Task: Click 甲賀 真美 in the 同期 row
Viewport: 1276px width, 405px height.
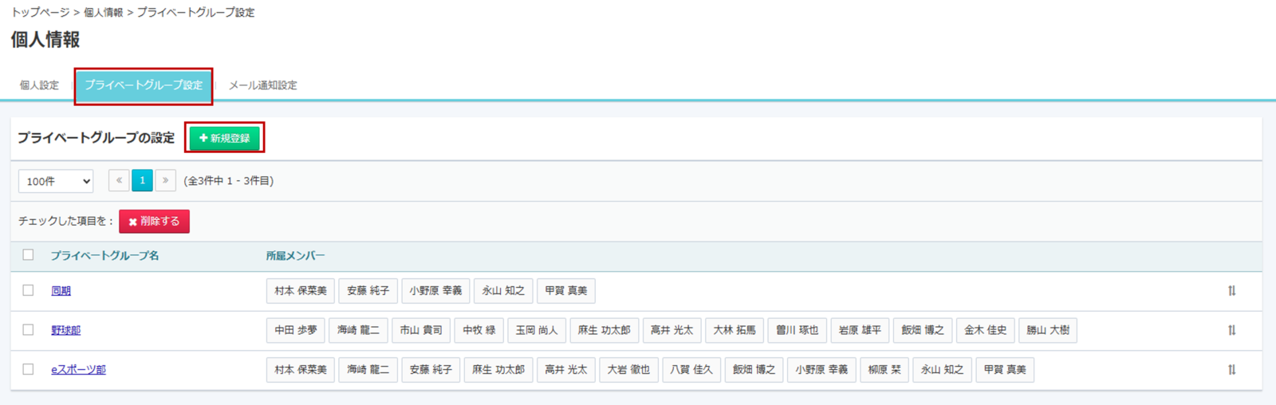Action: pyautogui.click(x=566, y=291)
